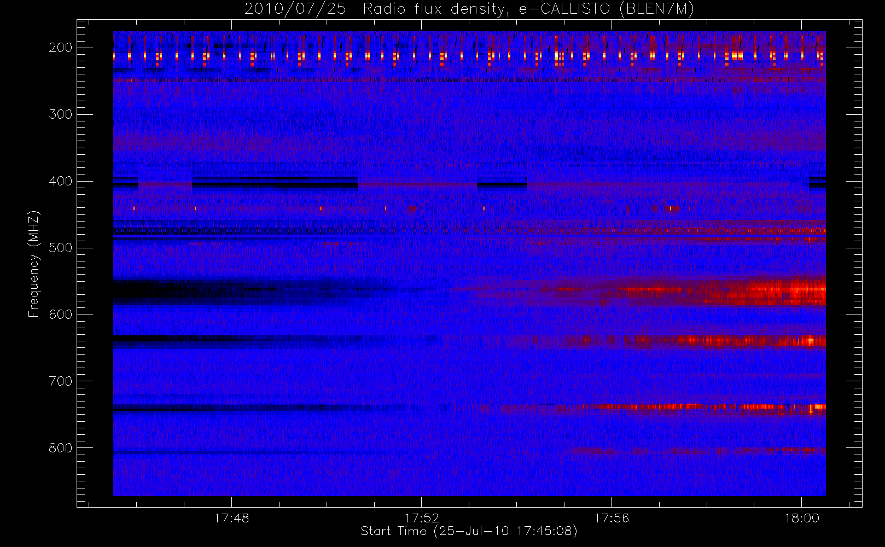This screenshot has width=885, height=547.
Task: Click the 800 frequency tick label
Action: [61, 448]
